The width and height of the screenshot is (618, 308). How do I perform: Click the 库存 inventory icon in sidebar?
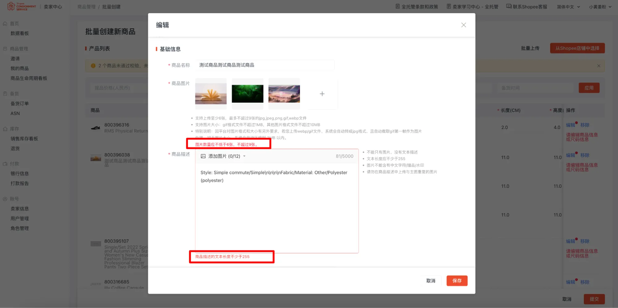(x=5, y=129)
